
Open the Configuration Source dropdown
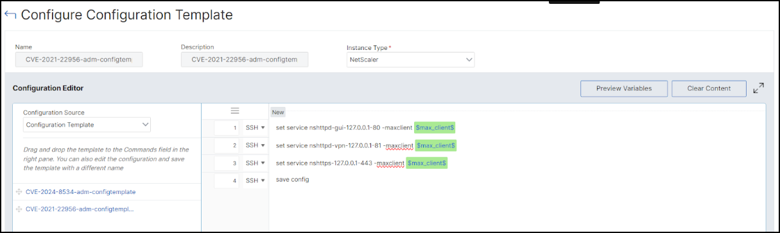(x=87, y=124)
